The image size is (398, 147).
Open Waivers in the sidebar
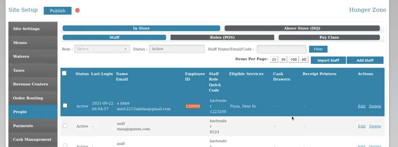tap(33, 56)
